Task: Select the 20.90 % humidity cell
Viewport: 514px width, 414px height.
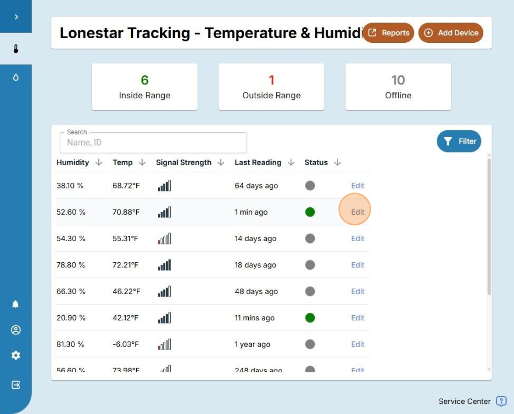Action: click(x=71, y=318)
